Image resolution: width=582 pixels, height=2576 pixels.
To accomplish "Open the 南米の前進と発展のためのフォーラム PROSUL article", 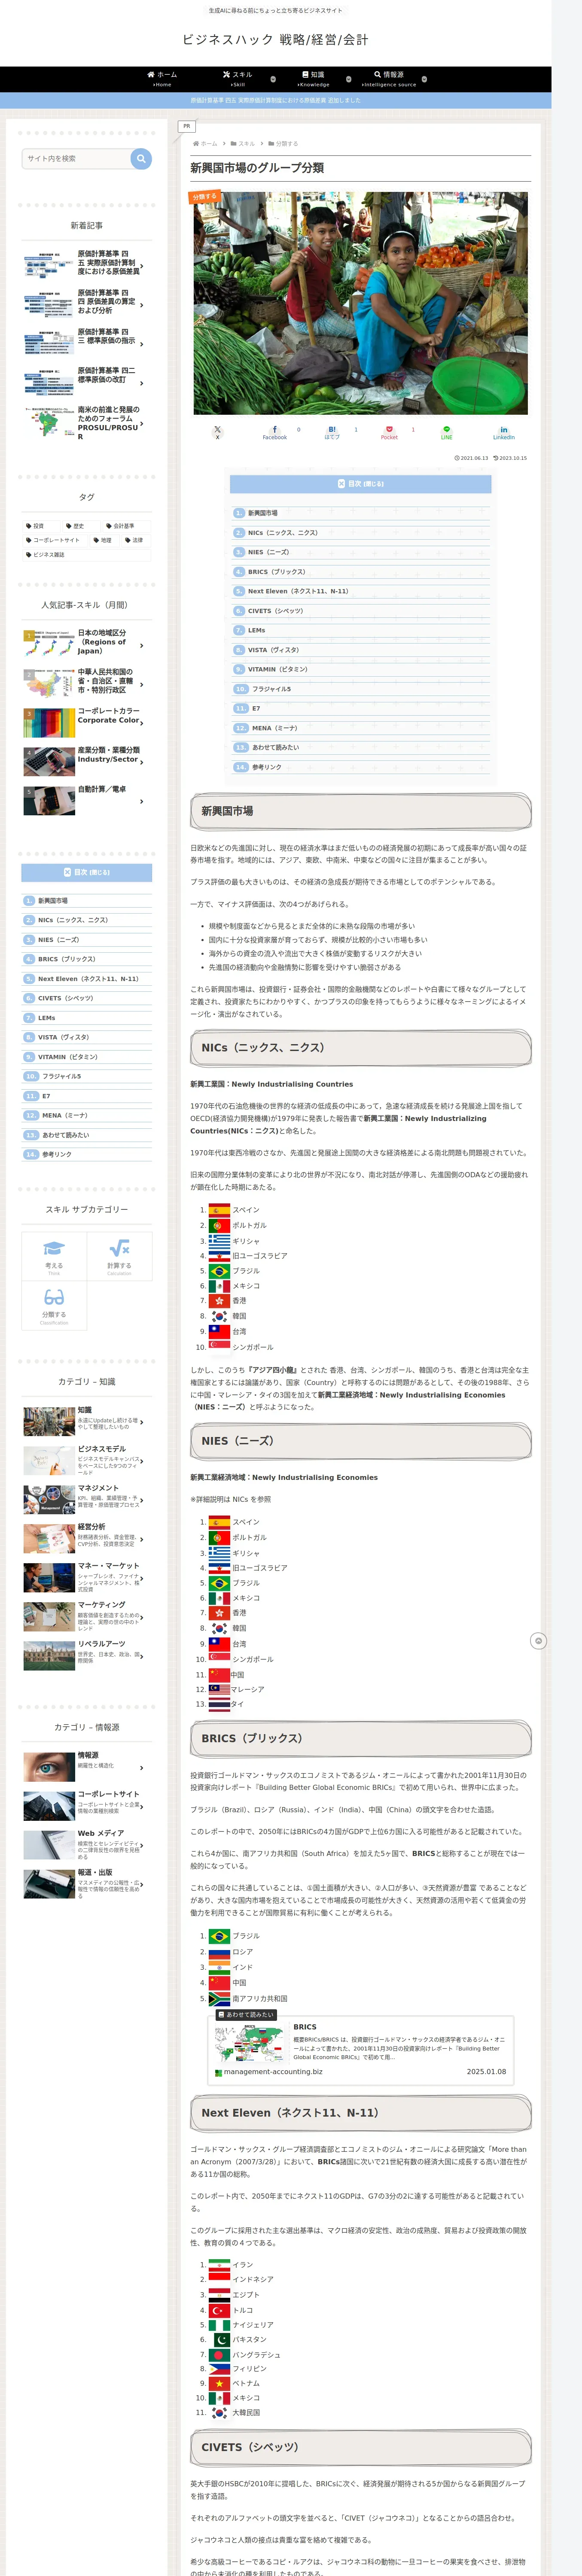I will pyautogui.click(x=85, y=423).
